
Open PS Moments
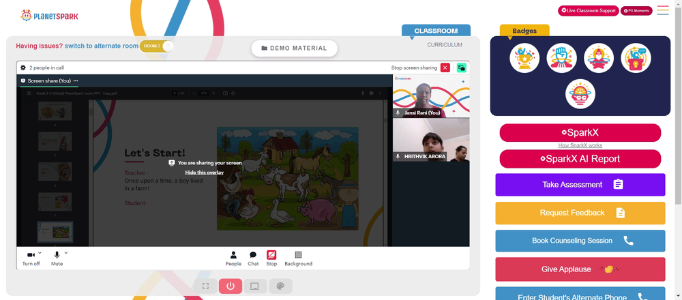tap(636, 10)
